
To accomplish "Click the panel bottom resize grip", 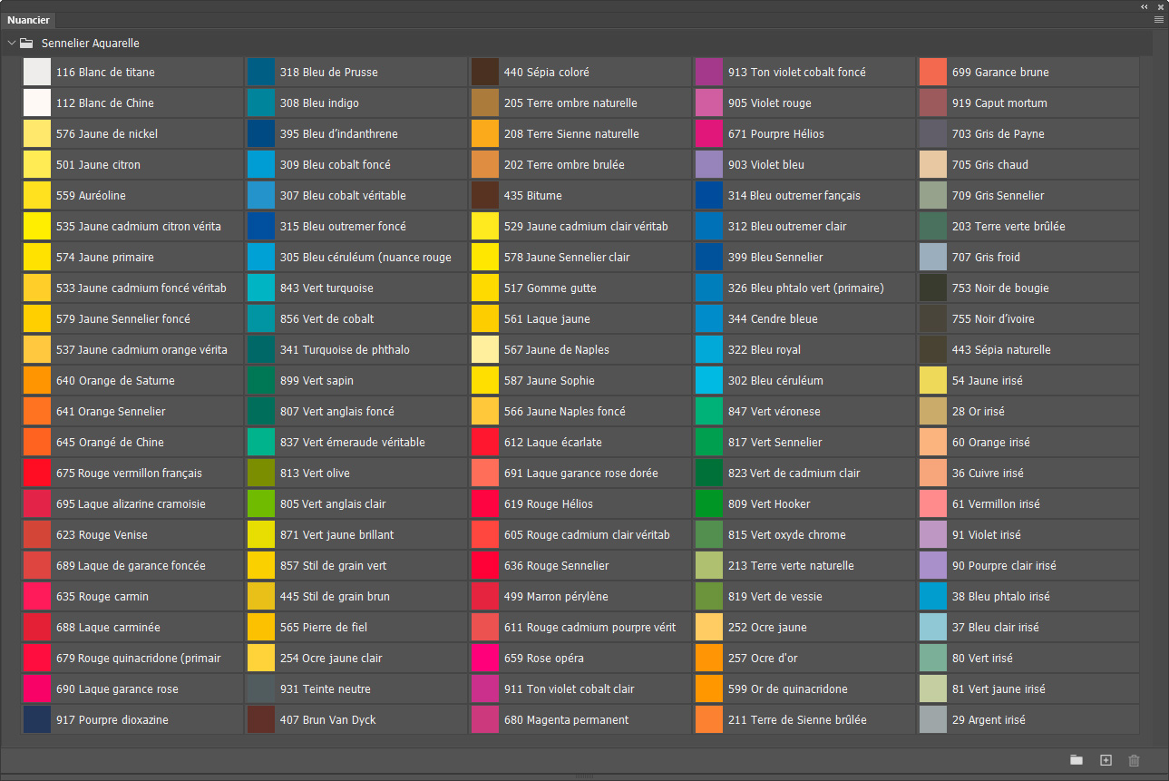I will (x=584, y=776).
